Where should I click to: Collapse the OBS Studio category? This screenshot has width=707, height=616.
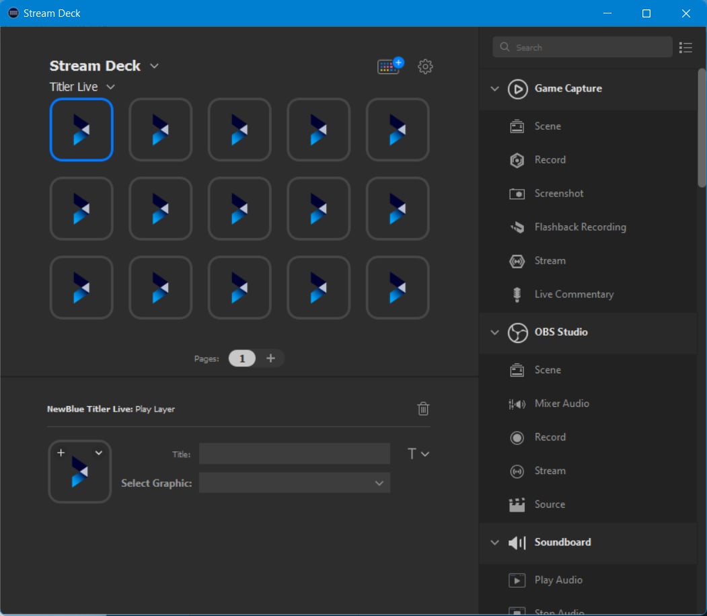pos(494,332)
